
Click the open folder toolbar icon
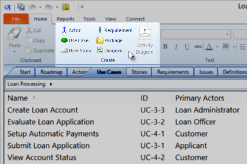point(66,7)
